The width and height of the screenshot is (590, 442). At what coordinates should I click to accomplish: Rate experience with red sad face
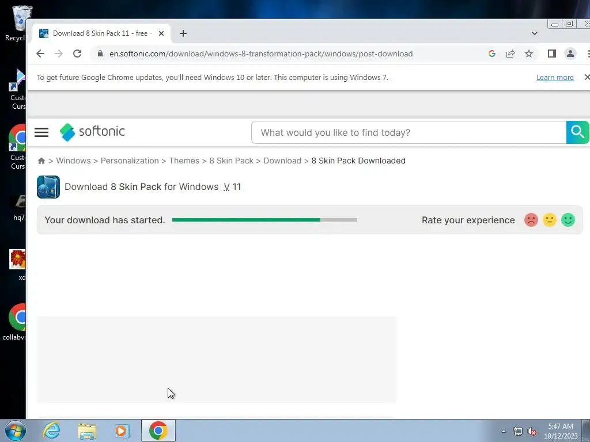coord(531,220)
